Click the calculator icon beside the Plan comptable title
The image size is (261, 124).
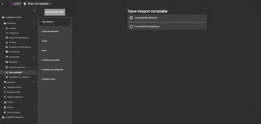tap(25, 4)
